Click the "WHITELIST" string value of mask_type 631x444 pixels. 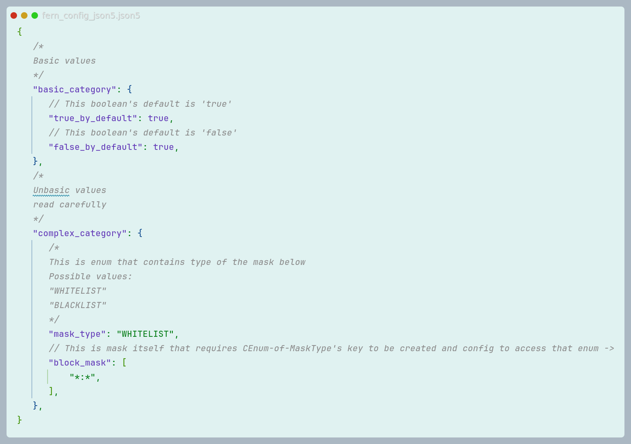tap(145, 334)
